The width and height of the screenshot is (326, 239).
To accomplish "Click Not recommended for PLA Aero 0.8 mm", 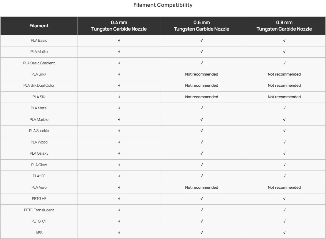I will (x=284, y=187).
